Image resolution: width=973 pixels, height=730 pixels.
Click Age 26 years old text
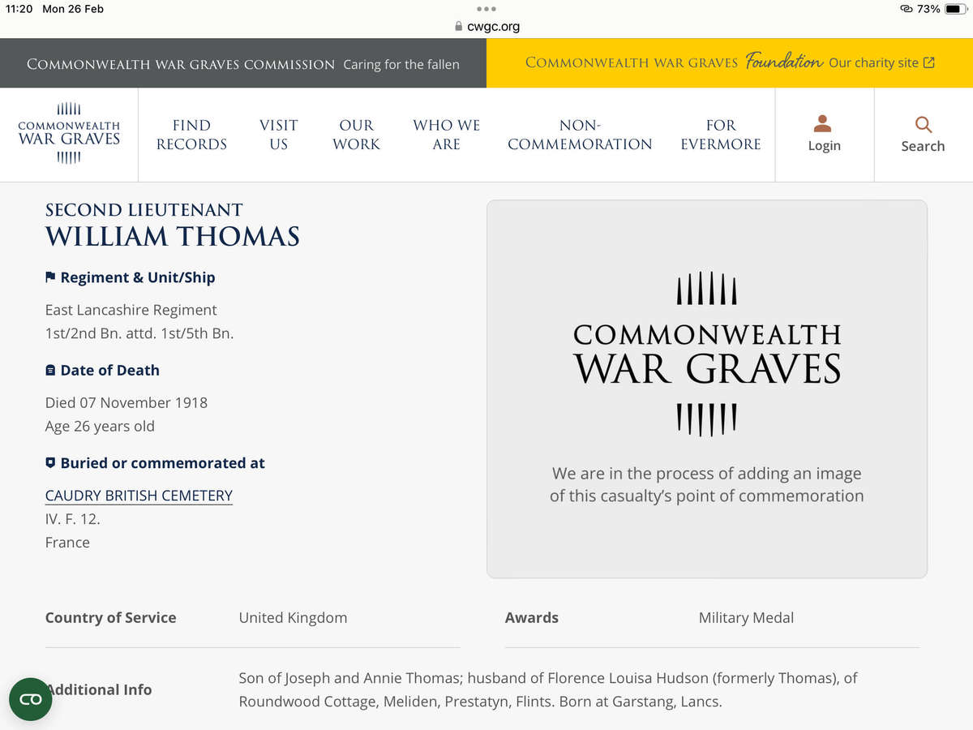(100, 426)
